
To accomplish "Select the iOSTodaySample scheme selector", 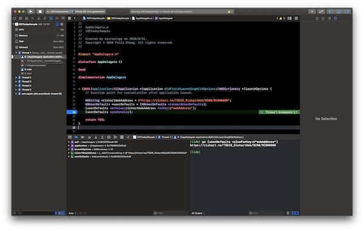I will click(58, 12).
